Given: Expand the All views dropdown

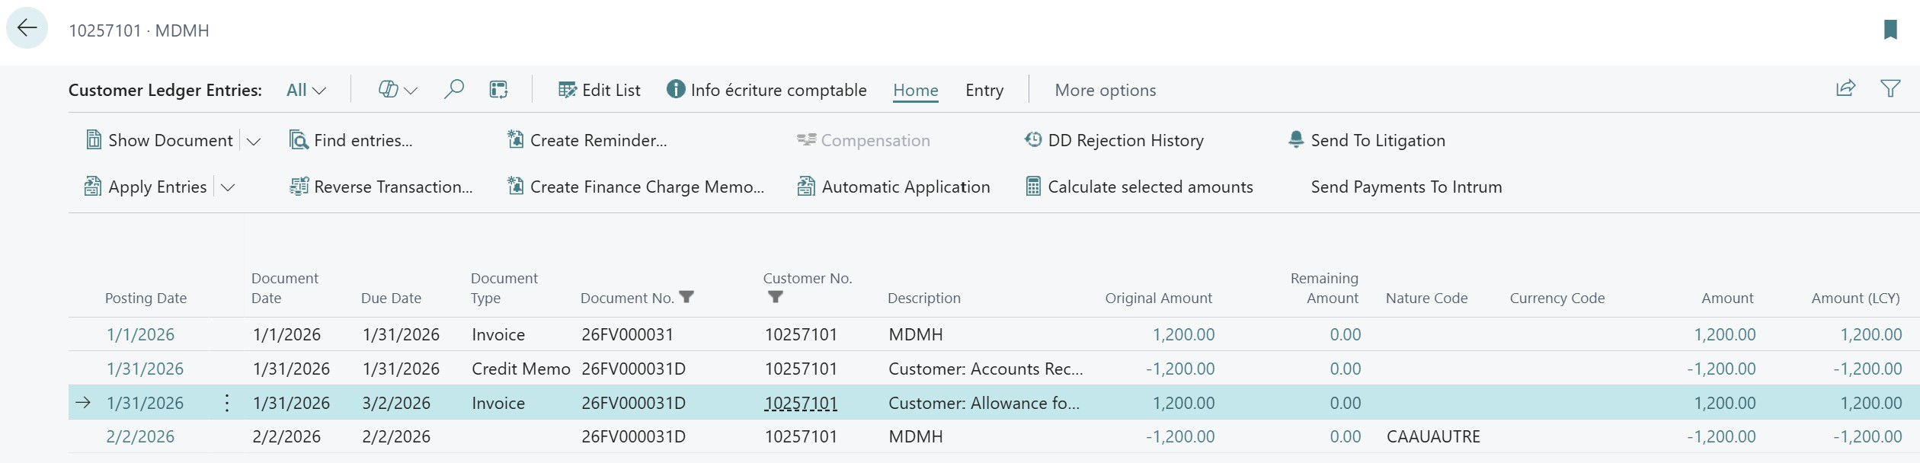Looking at the screenshot, I should [x=306, y=90].
